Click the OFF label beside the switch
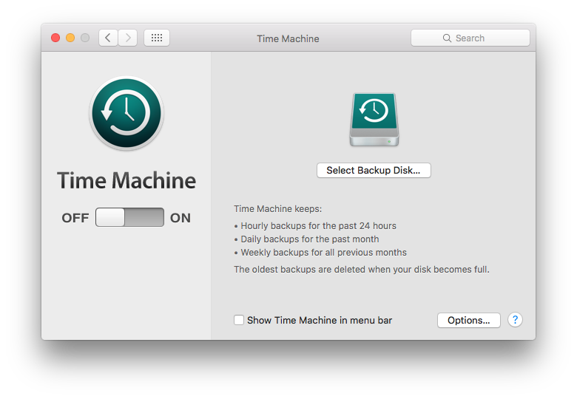Screen dimensions: 577x399 pos(75,218)
